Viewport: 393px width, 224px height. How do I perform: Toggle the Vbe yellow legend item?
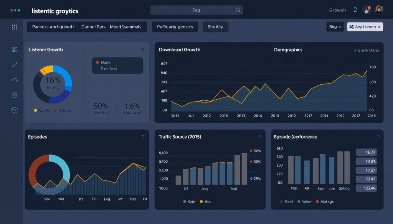tap(206, 201)
